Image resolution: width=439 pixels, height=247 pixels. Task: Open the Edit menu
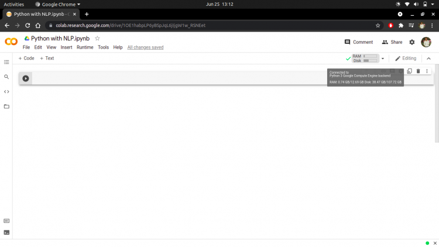(x=38, y=47)
